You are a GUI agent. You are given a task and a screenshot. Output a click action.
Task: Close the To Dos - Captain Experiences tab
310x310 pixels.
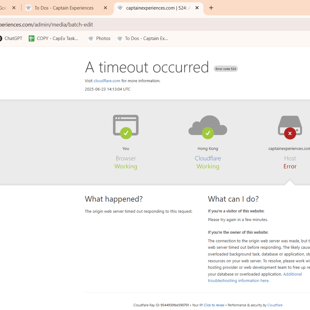[105, 8]
